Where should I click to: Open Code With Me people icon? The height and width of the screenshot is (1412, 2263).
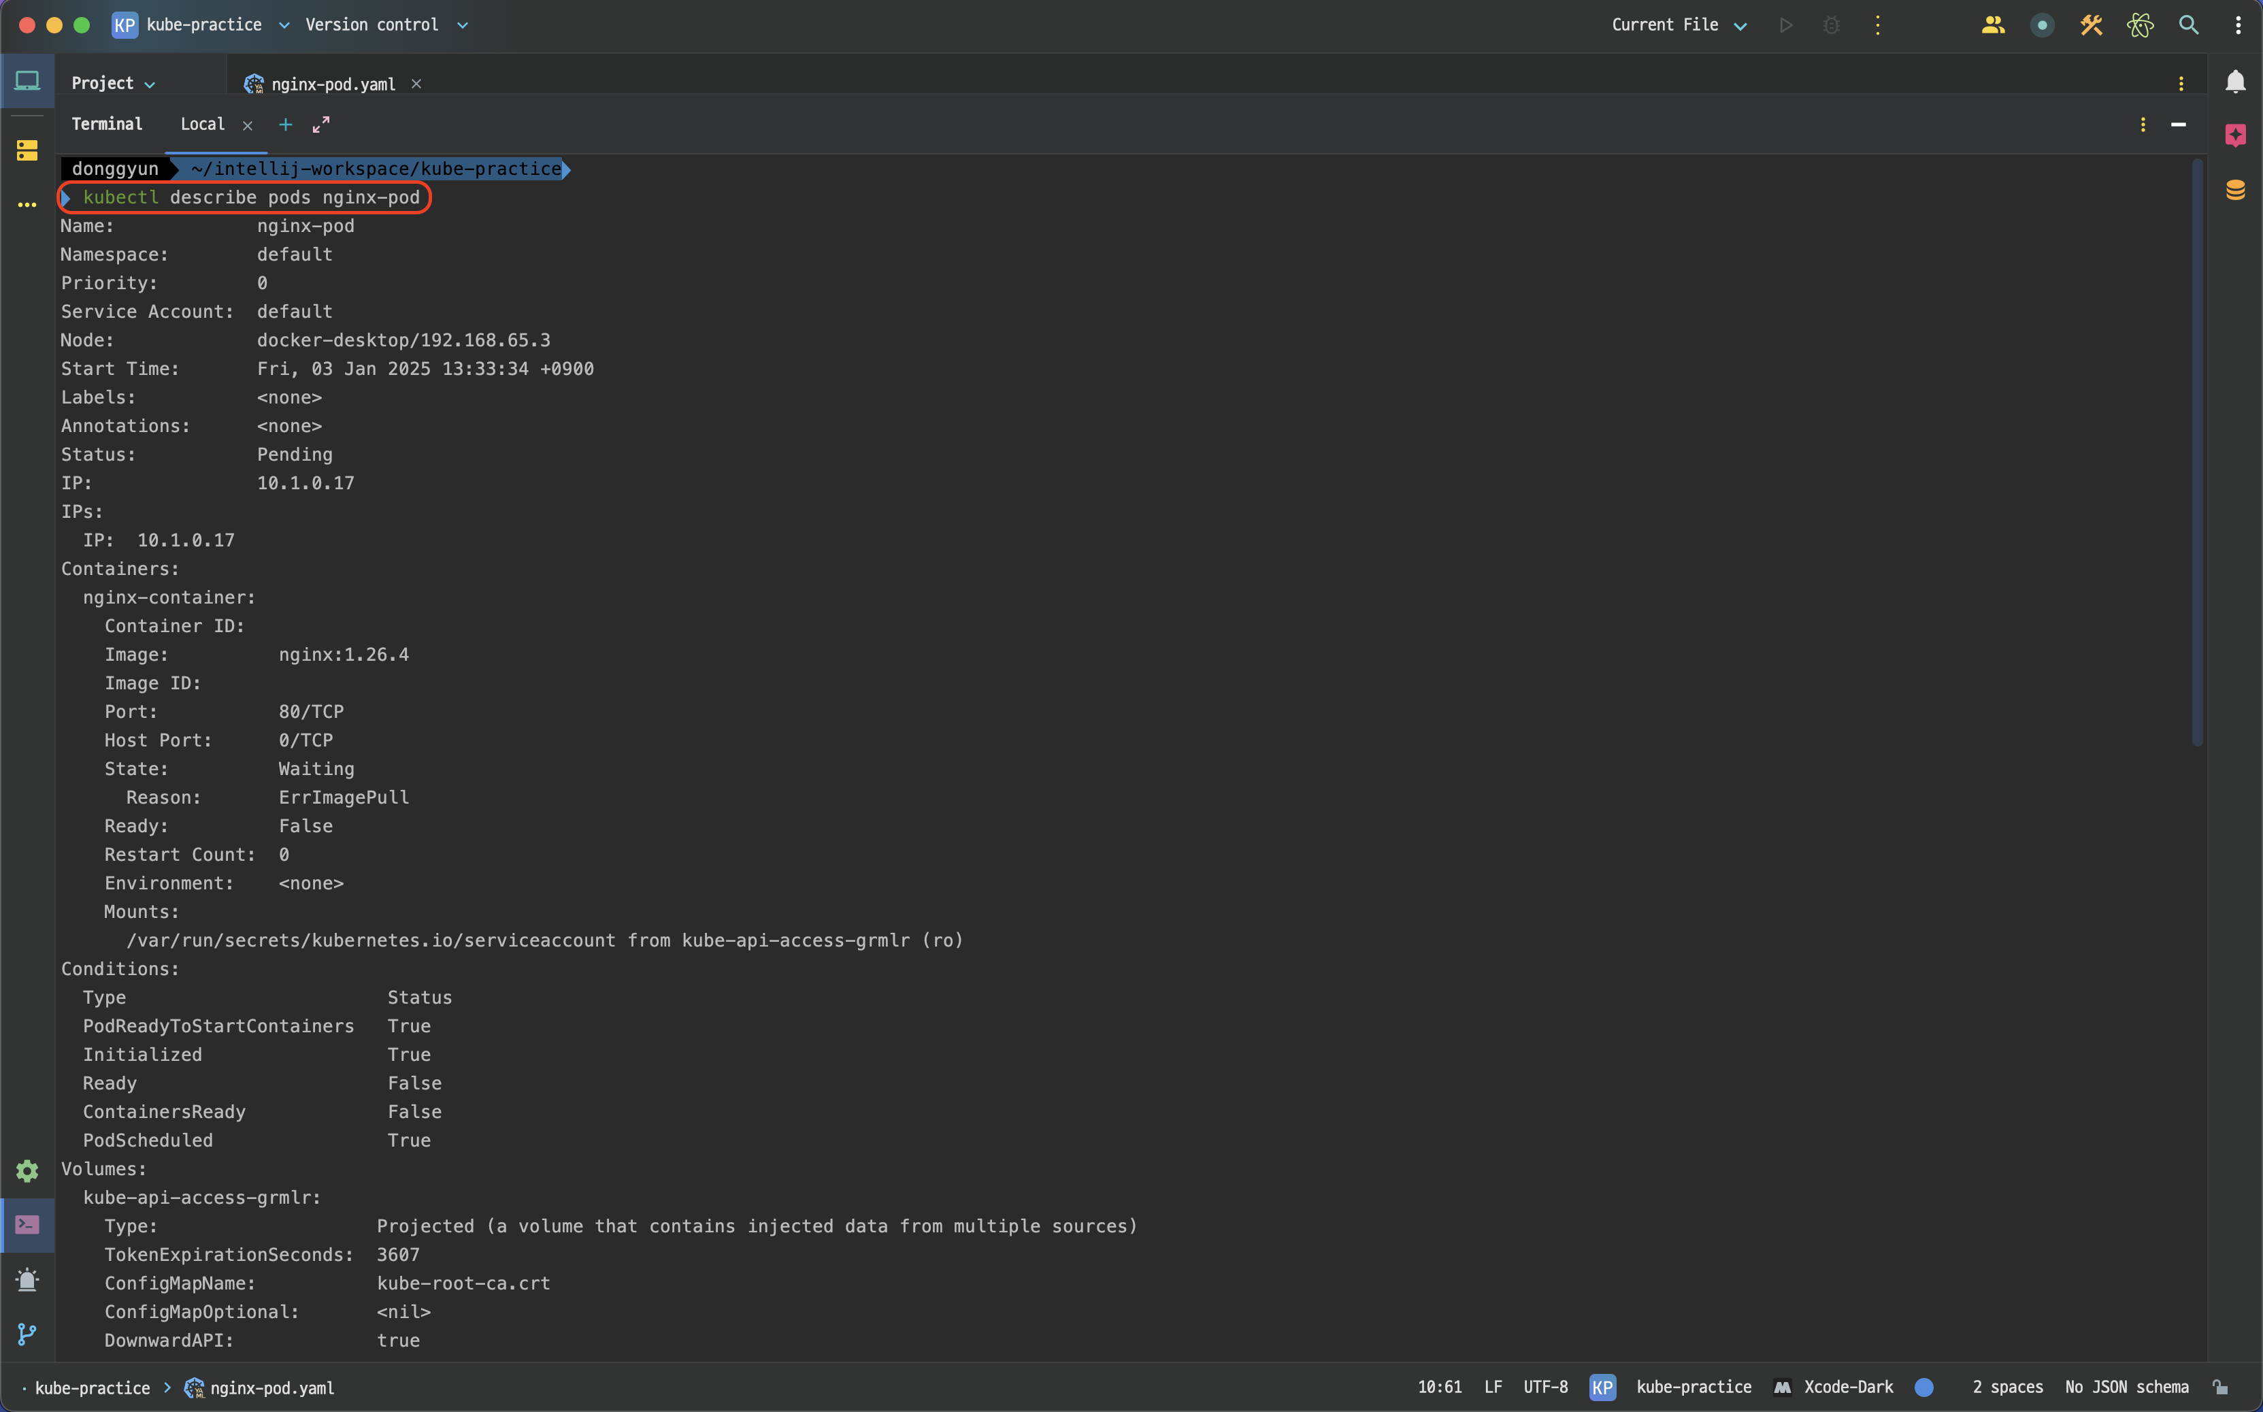pos(1992,25)
